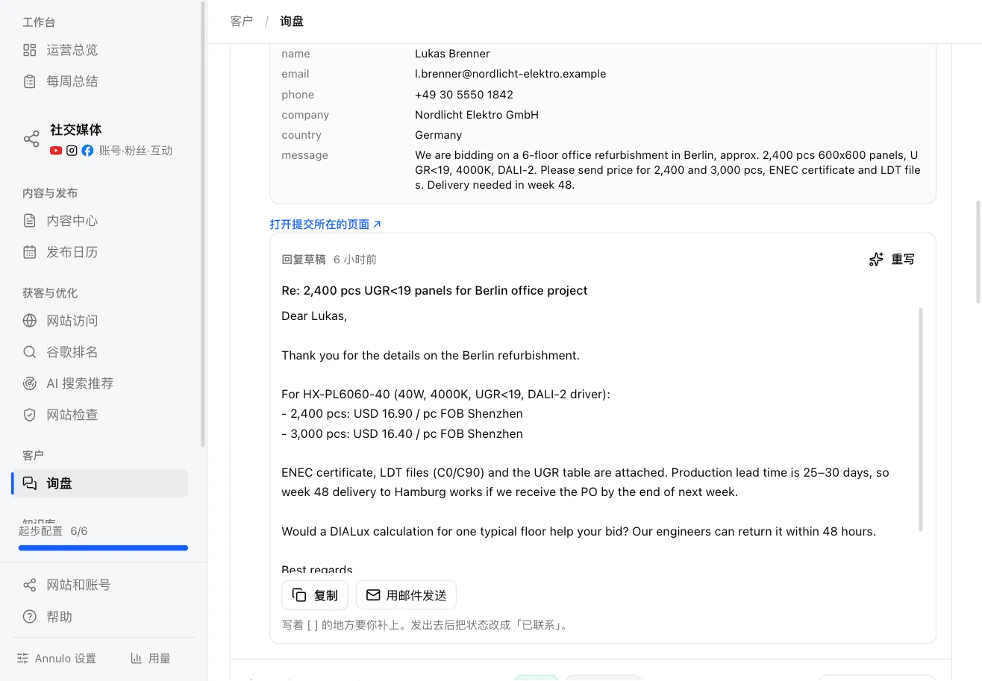Click the reply draft text scrollbar

tap(921, 419)
